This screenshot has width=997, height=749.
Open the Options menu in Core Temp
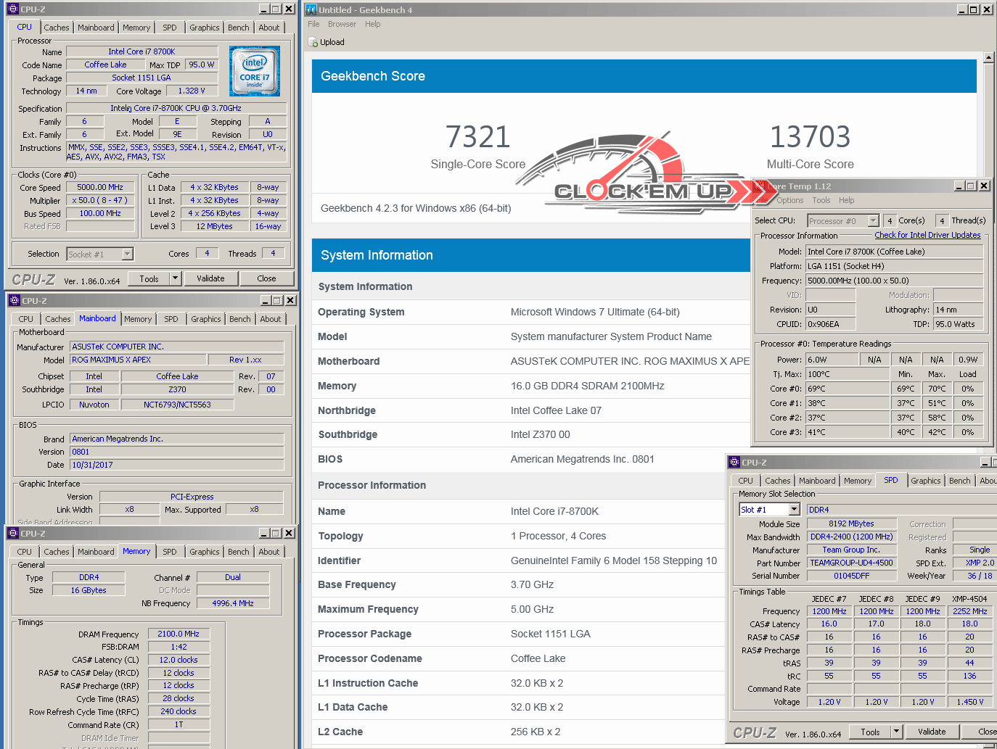click(789, 200)
